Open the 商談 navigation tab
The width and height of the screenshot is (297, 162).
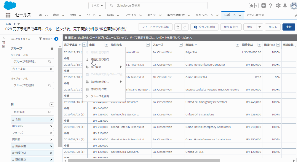[56, 15]
